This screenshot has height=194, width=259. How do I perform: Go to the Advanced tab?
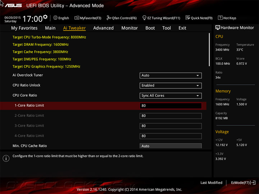pyautogui.click(x=103, y=28)
